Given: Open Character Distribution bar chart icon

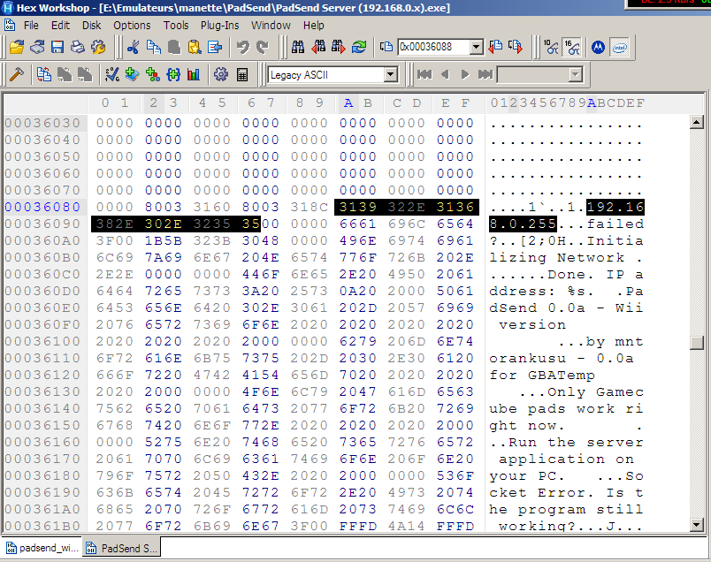Looking at the screenshot, I should pos(194,75).
